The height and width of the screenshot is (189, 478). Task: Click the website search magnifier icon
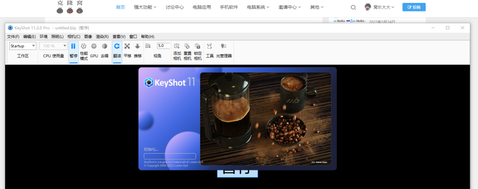(353, 7)
